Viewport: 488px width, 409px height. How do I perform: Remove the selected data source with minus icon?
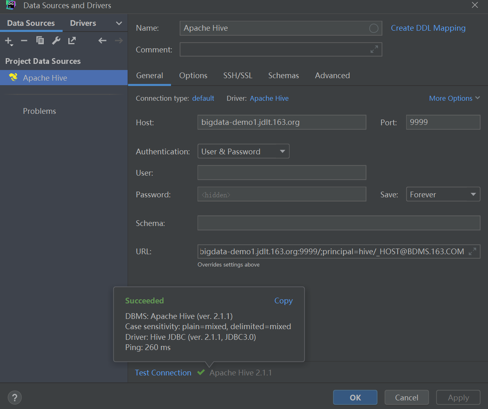point(24,41)
